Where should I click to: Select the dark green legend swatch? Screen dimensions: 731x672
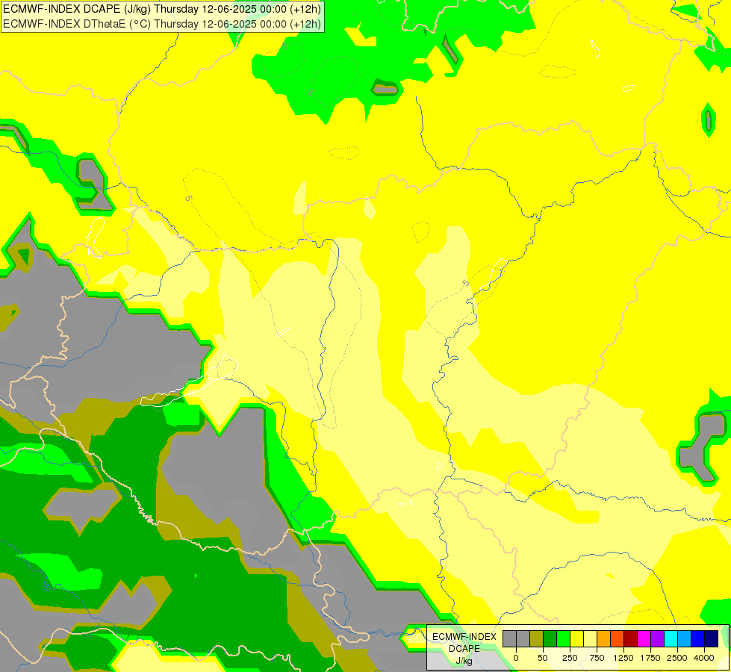click(550, 638)
